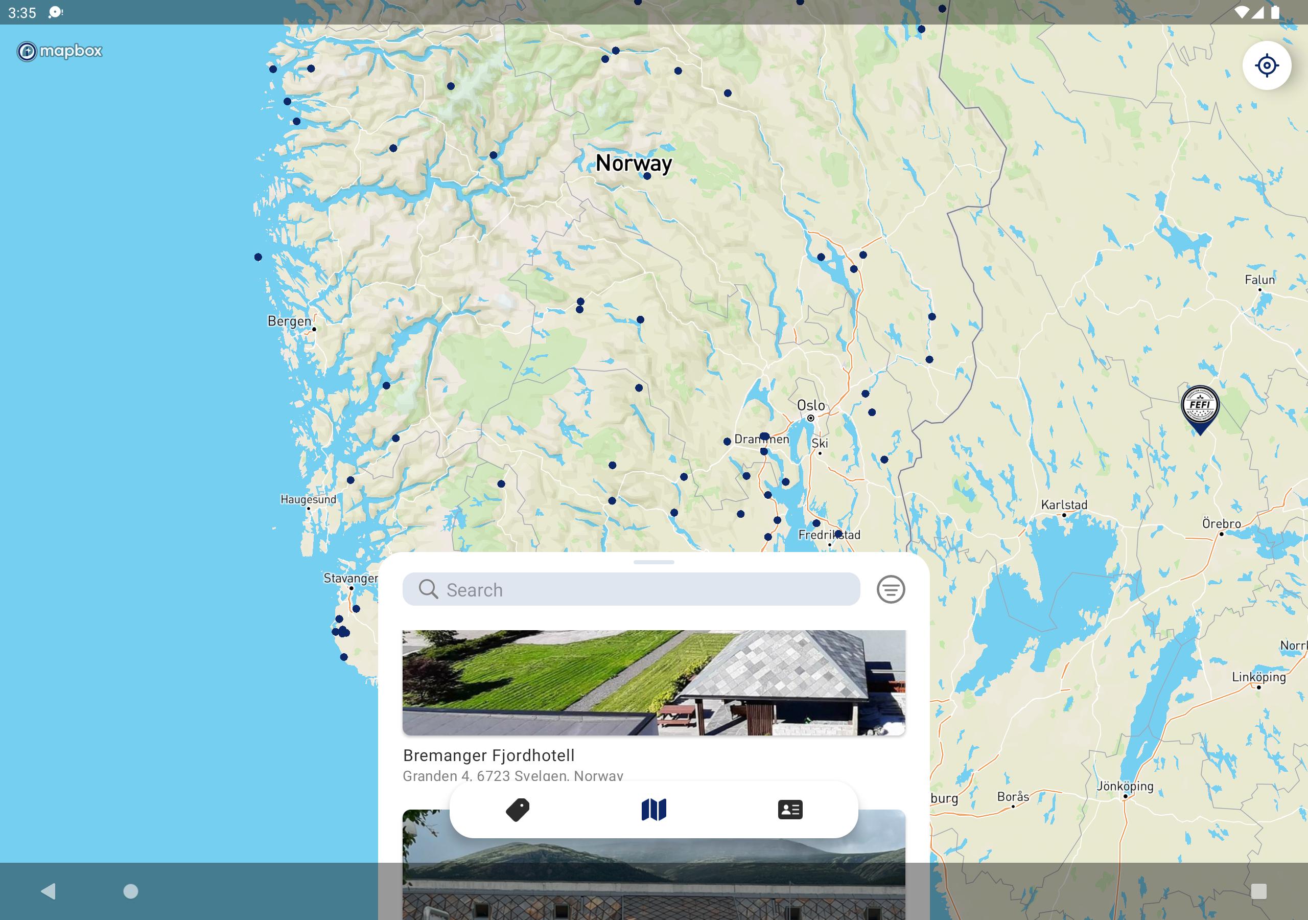1308x920 pixels.
Task: Open Android recent apps square button
Action: coord(1258,891)
